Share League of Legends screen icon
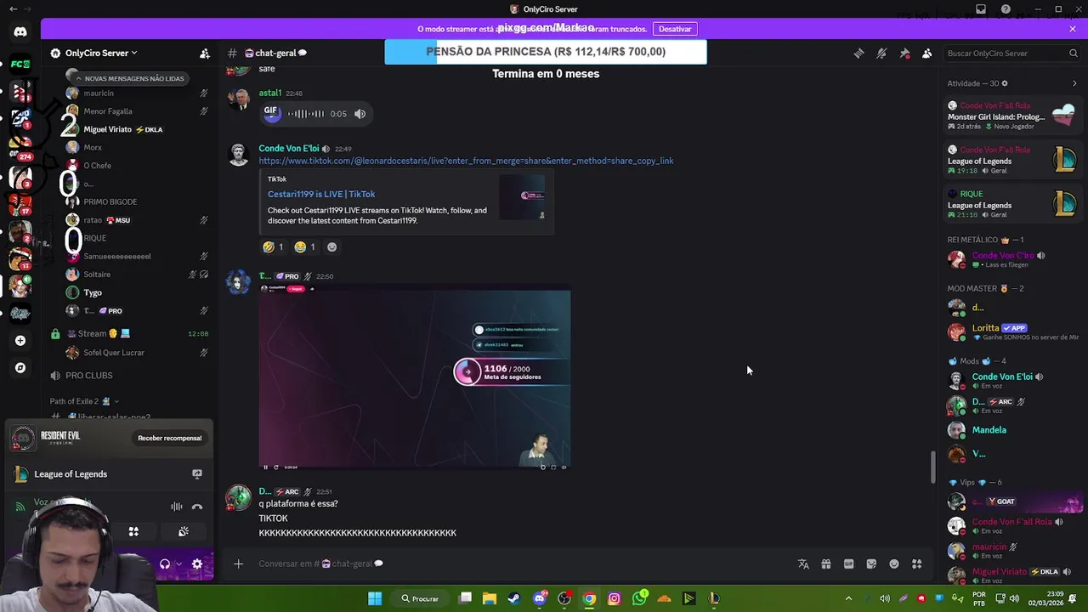 (197, 474)
